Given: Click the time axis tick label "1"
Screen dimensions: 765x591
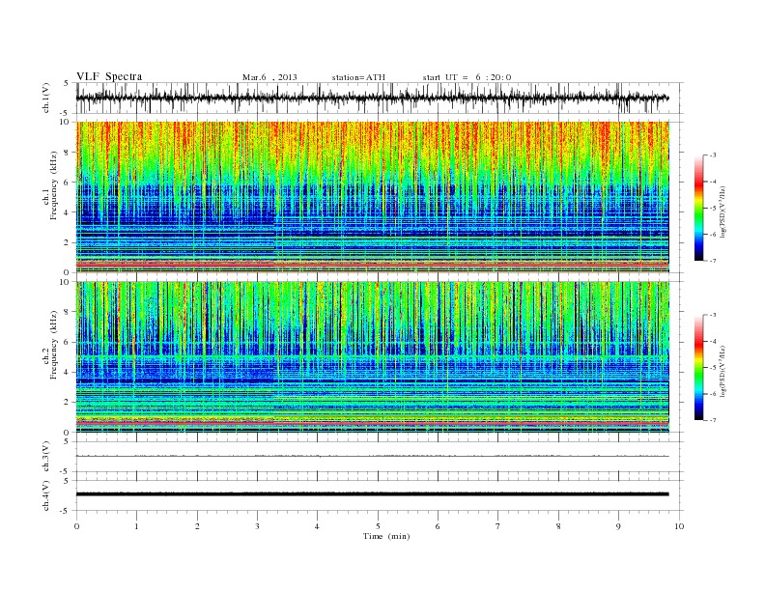Looking at the screenshot, I should [136, 526].
